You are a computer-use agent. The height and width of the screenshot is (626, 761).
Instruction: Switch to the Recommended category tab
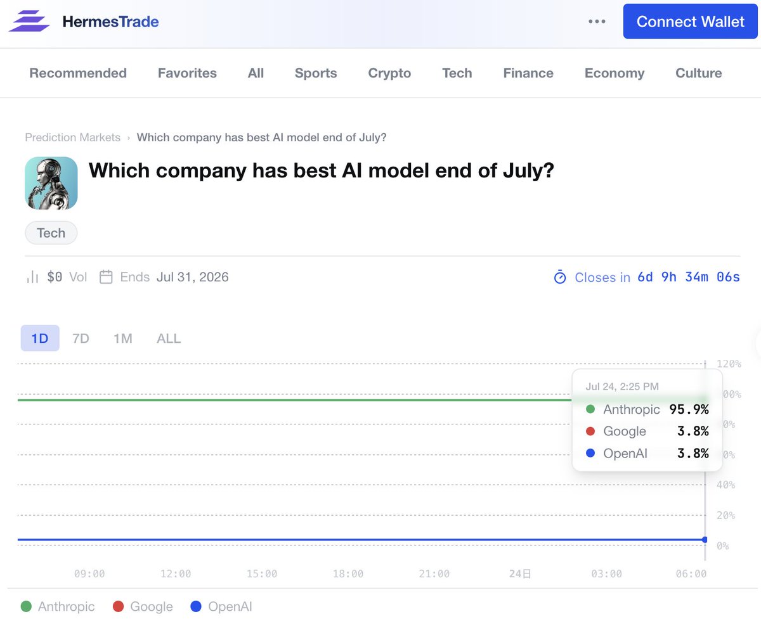click(x=78, y=73)
